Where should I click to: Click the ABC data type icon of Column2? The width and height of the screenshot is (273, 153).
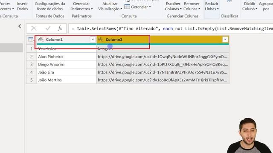pos(101,40)
